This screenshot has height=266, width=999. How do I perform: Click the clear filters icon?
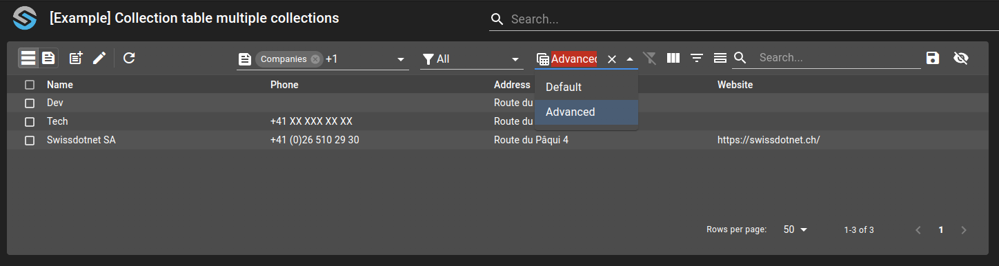click(x=650, y=58)
